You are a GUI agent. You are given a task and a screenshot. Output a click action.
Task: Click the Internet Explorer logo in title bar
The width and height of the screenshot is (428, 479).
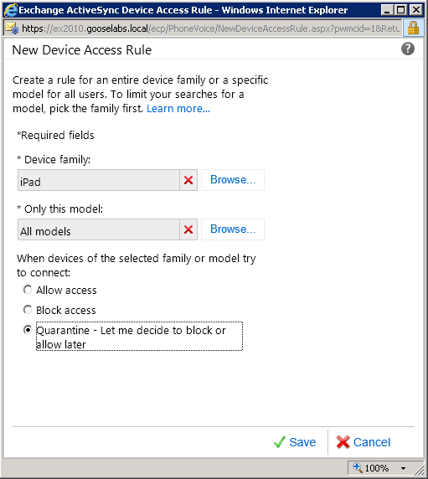click(11, 10)
